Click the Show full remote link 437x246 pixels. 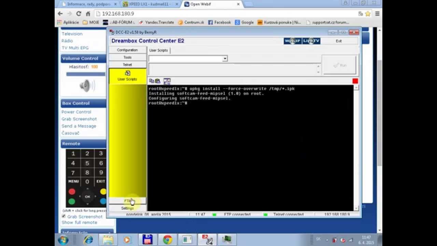(x=79, y=222)
